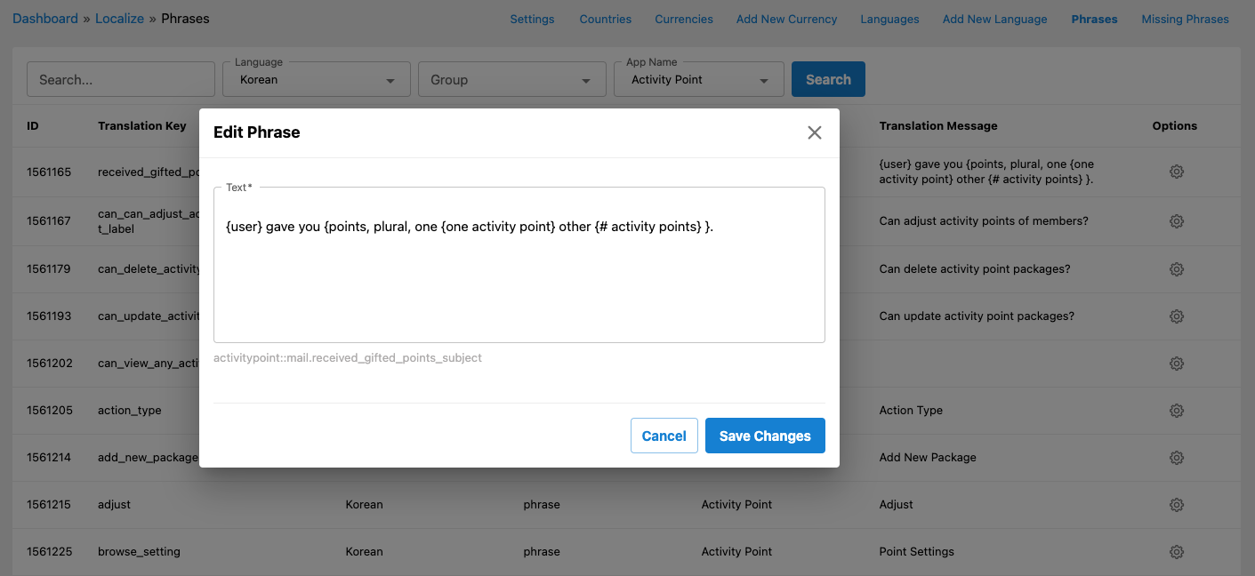The width and height of the screenshot is (1255, 576).
Task: Open the App Name dropdown
Action: tap(699, 79)
